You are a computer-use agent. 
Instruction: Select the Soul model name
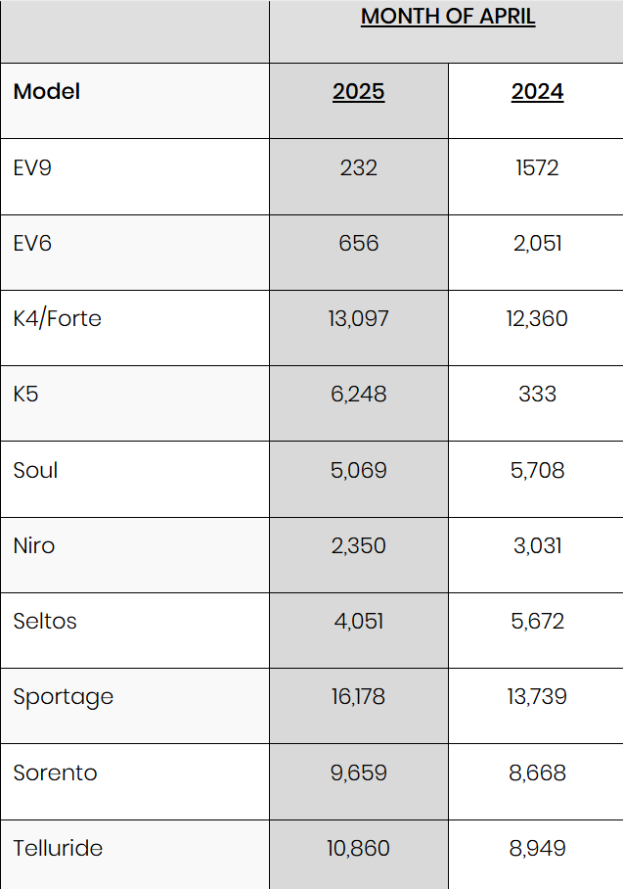[35, 470]
